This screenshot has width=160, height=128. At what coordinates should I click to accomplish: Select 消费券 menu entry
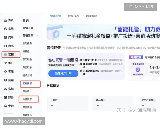tap(26, 51)
